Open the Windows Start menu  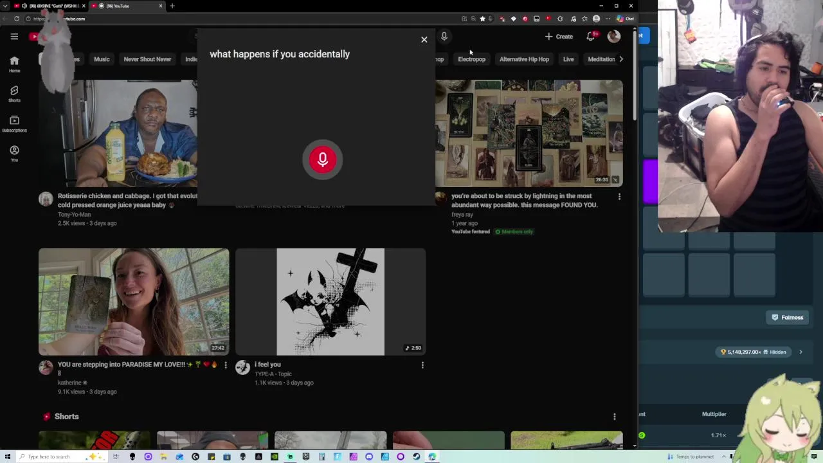coord(6,457)
